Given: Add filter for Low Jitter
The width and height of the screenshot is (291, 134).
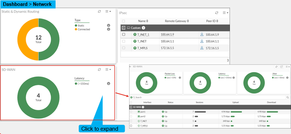Looking at the screenshot, I should click(x=287, y=78).
